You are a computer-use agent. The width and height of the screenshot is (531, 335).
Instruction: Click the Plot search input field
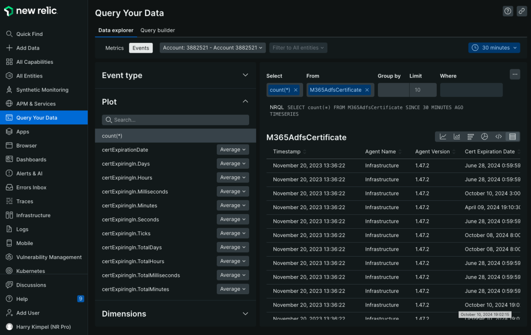pyautogui.click(x=175, y=120)
